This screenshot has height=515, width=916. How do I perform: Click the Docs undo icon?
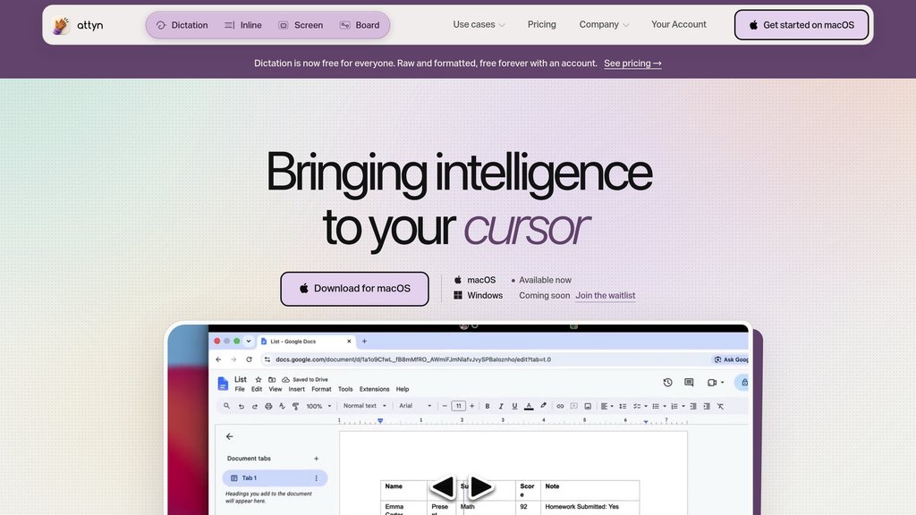pos(242,407)
